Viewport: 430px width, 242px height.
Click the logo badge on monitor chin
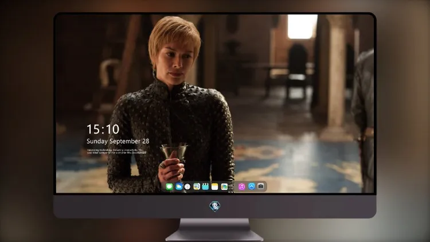click(215, 206)
